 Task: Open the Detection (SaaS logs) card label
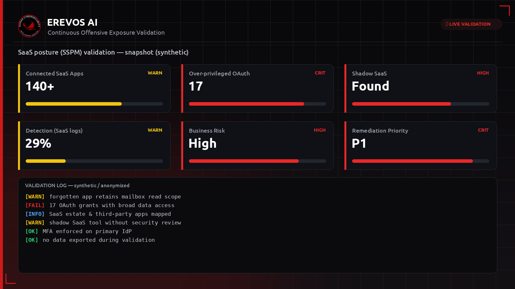coord(54,131)
